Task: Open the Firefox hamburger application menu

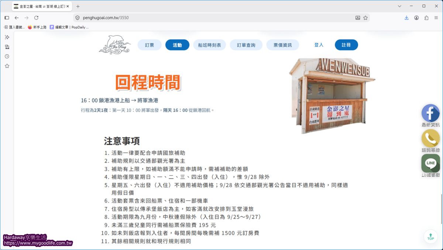Action: point(436,18)
